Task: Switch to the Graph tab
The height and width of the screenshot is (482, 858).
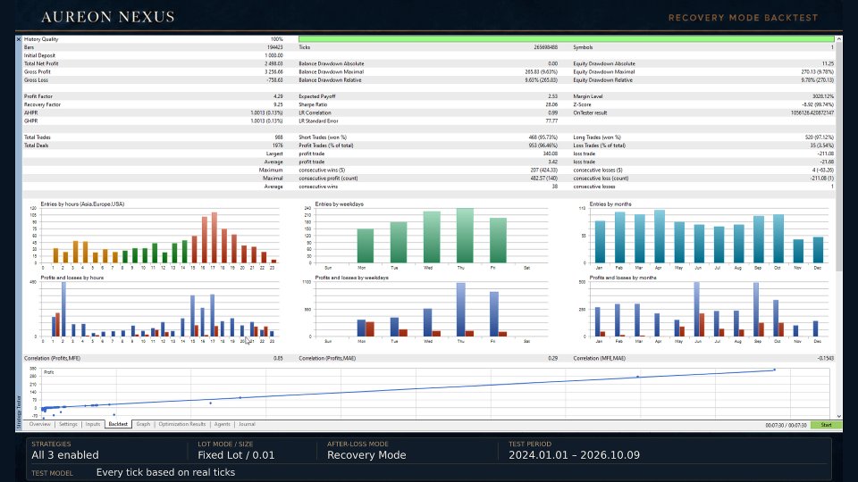Action: 143,424
